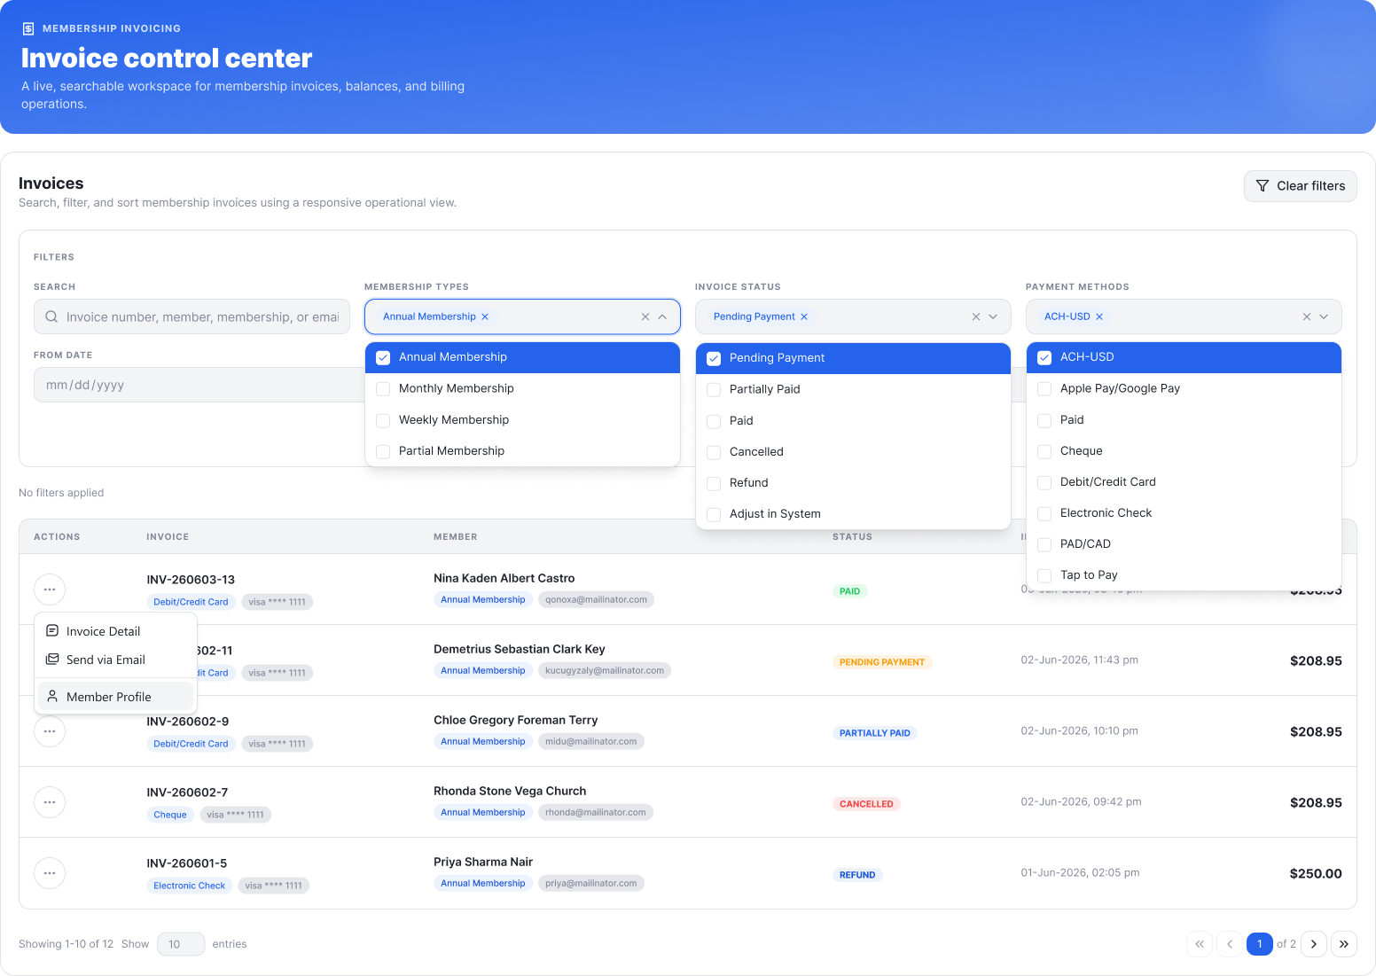Viewport: 1376px width, 976px height.
Task: Click the Send via Email envelope icon
Action: point(52,659)
